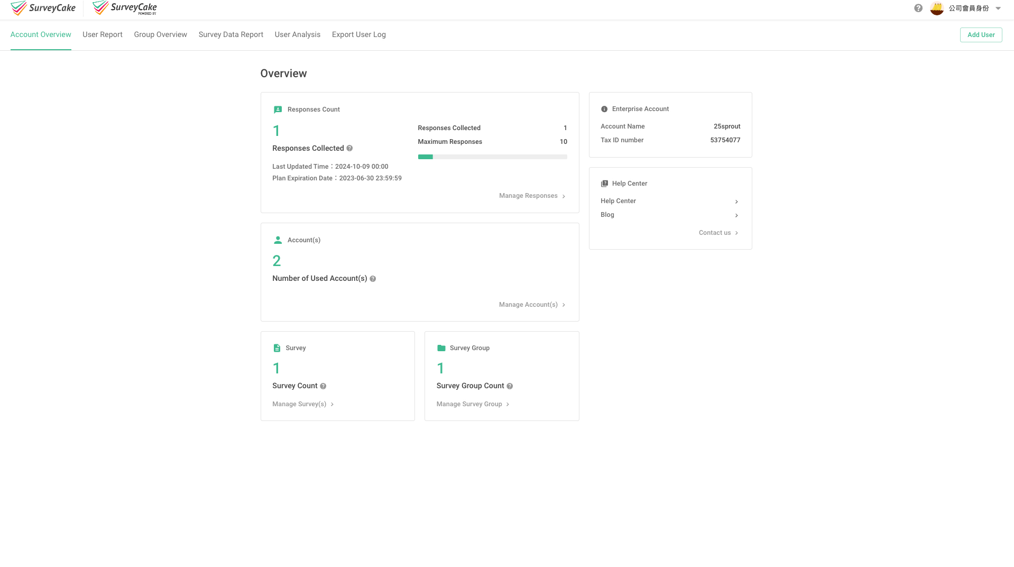Expand the Blog chevron link

[x=736, y=215]
